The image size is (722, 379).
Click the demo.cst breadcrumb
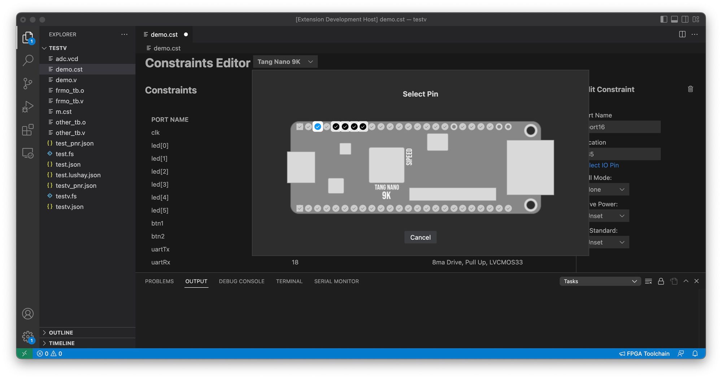click(x=164, y=48)
